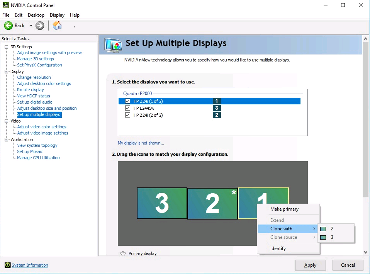370x274 pixels.
Task: Click the System Information NVIDIA icon
Action: pyautogui.click(x=8, y=265)
